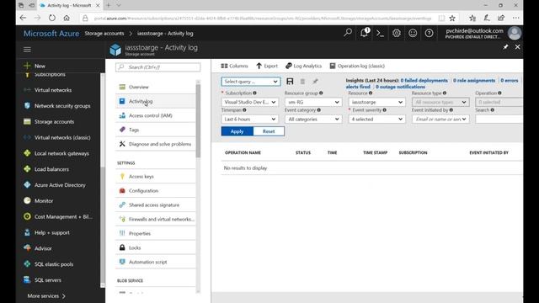Click the feedback smiley icon
539x303 pixels.
click(413, 33)
